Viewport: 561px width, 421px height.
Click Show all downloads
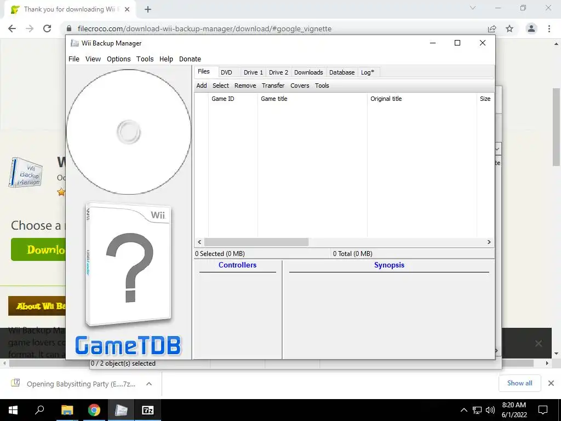(x=519, y=383)
